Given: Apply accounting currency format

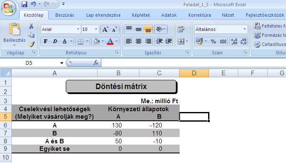Looking at the screenshot, I should 199,41.
